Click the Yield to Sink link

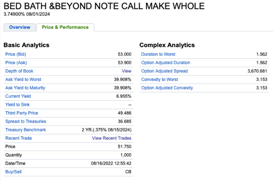[17, 105]
